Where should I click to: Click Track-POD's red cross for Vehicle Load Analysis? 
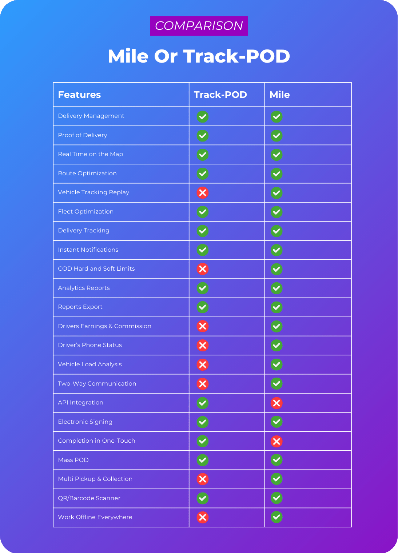(x=203, y=364)
